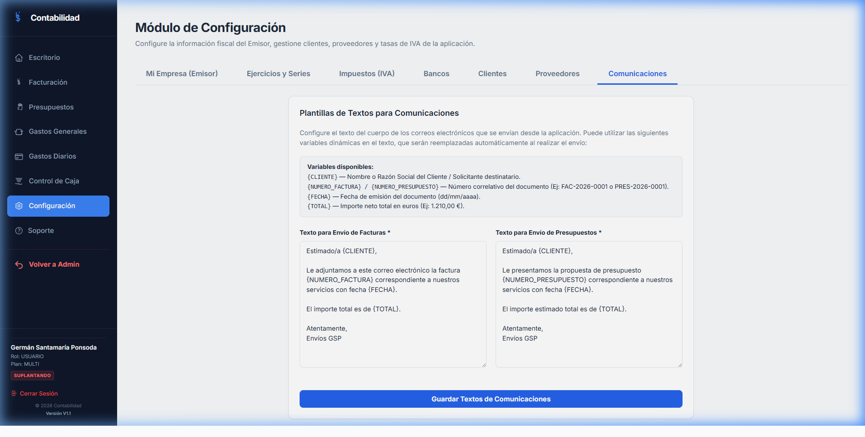Open Gastos Generales section
865x437 pixels.
[58, 132]
